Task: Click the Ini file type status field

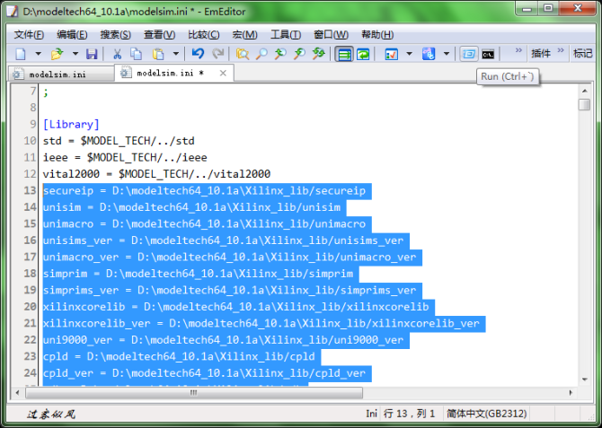Action: click(371, 414)
